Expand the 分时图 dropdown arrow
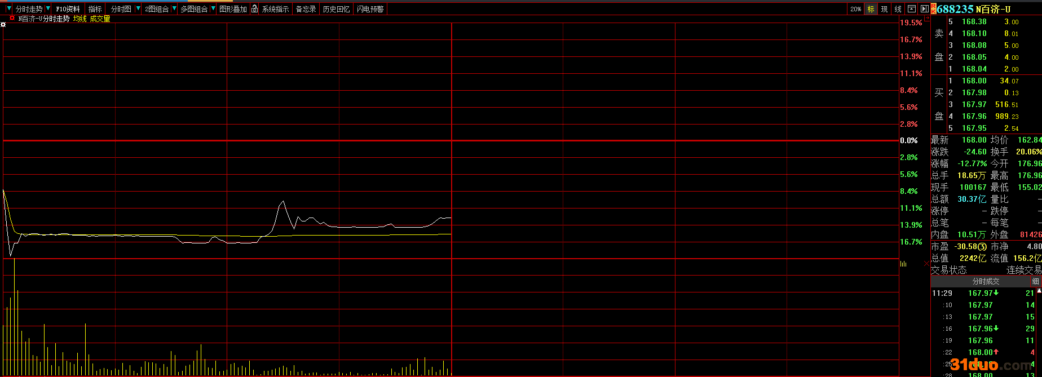Image resolution: width=1042 pixels, height=377 pixels. tap(138, 9)
